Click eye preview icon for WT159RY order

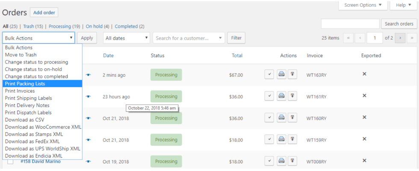point(88,140)
